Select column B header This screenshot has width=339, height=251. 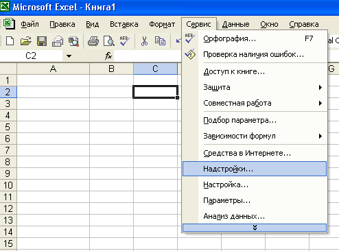[111, 69]
